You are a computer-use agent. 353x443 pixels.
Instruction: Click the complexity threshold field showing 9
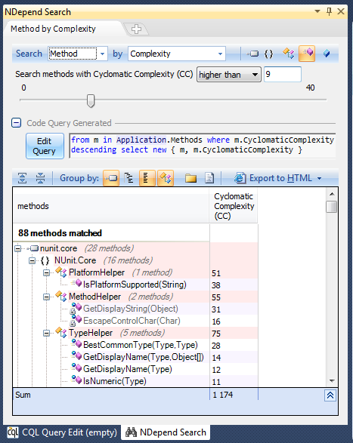coord(282,74)
